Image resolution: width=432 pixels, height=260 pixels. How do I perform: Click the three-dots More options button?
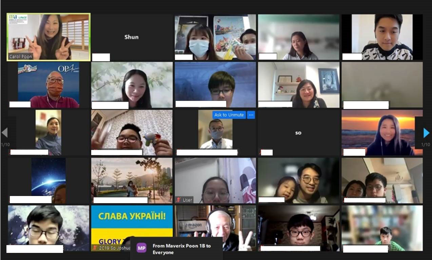tap(251, 115)
